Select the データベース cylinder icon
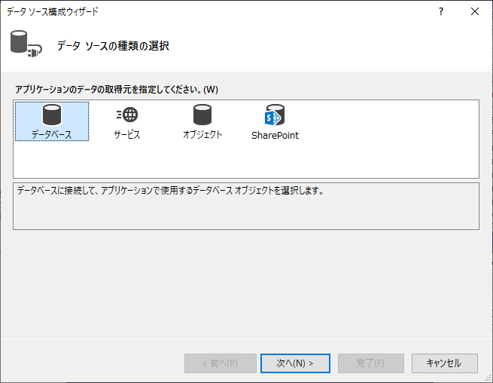Screen dimensions: 493x383 (52, 115)
